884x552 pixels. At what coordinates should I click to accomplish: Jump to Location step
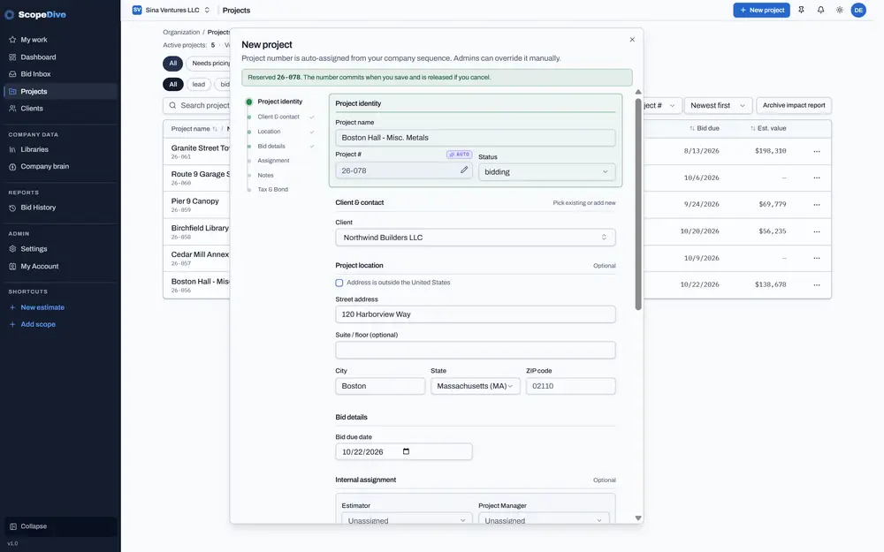click(269, 132)
